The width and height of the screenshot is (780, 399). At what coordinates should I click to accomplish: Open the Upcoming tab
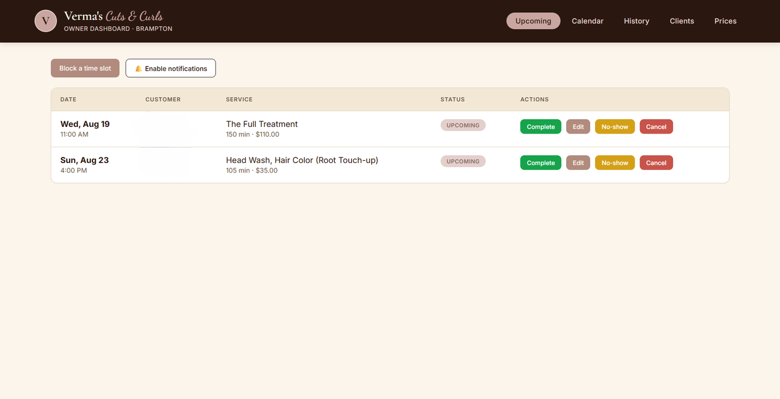(x=533, y=21)
